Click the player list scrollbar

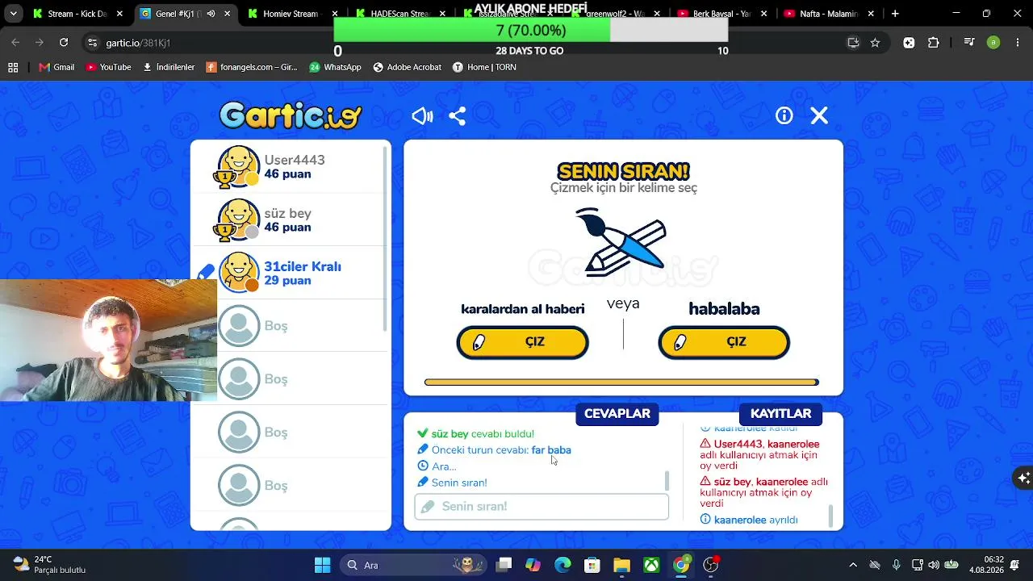coord(387,238)
